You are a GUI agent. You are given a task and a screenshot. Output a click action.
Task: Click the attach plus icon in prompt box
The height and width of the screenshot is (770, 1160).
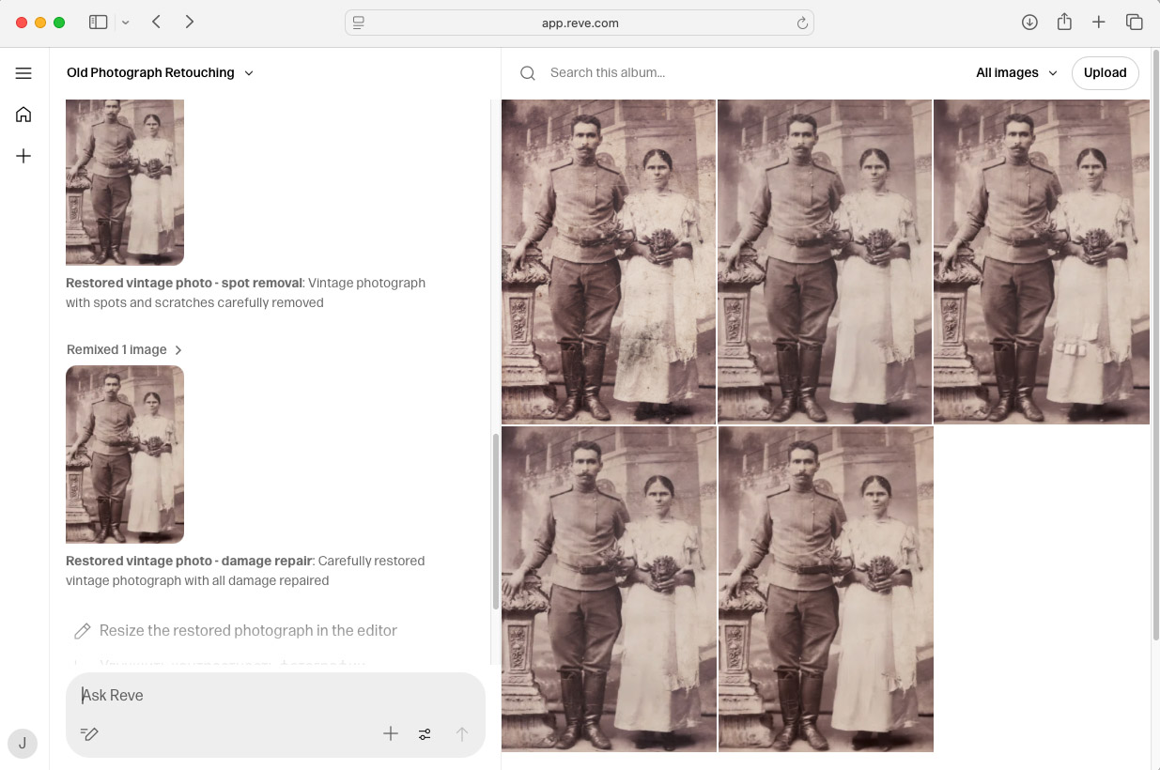391,734
